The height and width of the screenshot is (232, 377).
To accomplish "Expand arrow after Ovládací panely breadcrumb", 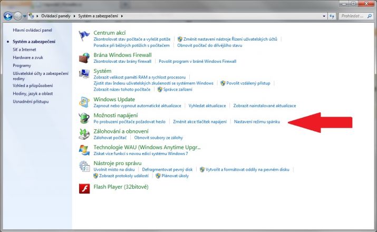I will (x=74, y=16).
